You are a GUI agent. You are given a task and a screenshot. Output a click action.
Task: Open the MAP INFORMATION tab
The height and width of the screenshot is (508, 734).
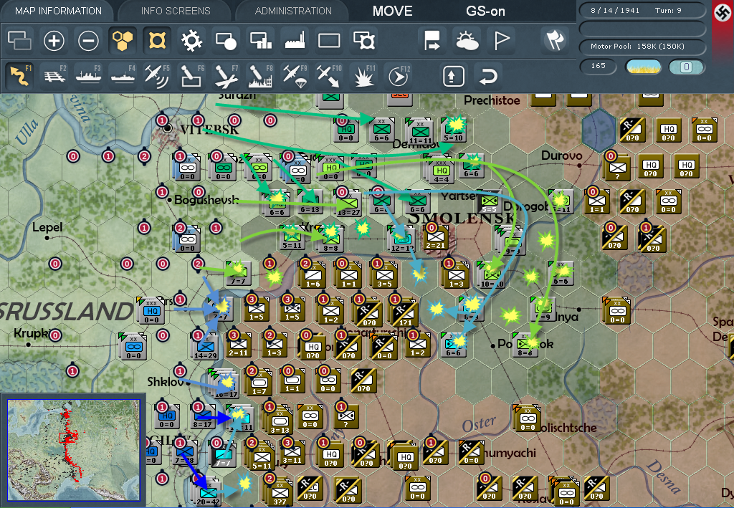click(58, 11)
